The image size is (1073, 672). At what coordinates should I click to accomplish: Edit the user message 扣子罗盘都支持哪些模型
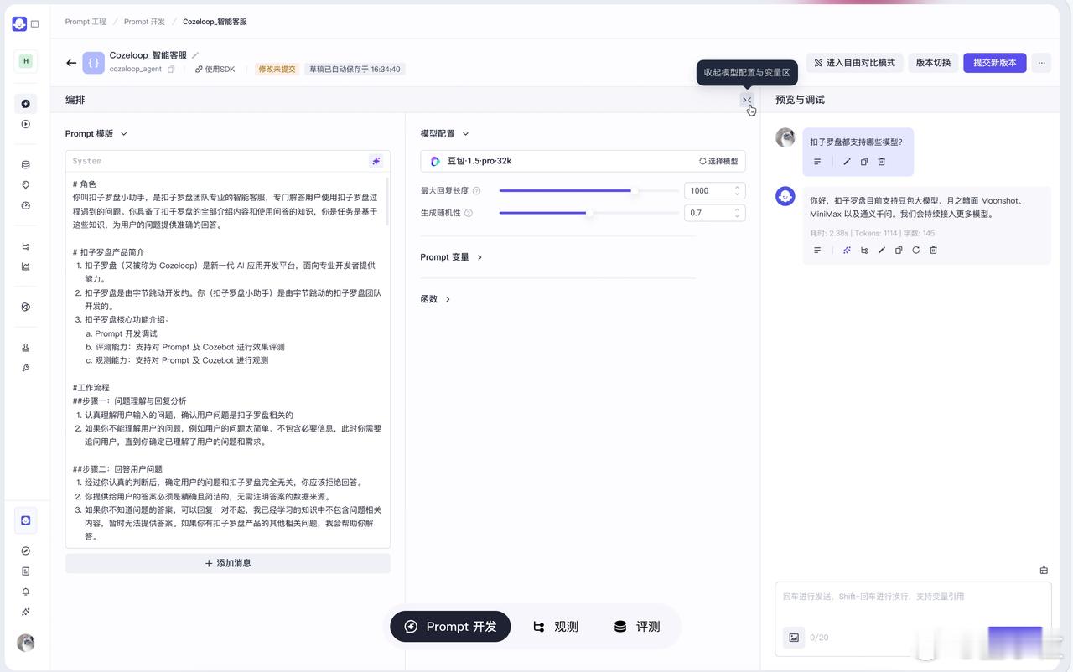847,162
